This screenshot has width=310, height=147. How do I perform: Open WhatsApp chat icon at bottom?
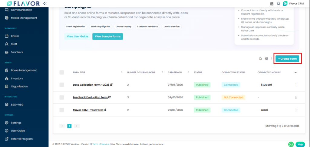pos(291,145)
